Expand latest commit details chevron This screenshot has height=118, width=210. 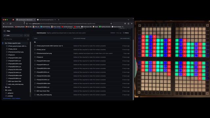pyautogui.click(x=35, y=33)
